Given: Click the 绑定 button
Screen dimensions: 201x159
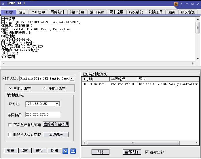Looking at the screenshot, I should pyautogui.click(x=11, y=151).
